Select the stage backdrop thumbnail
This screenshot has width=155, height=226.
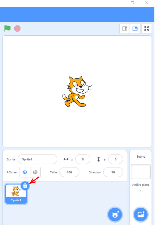141,172
